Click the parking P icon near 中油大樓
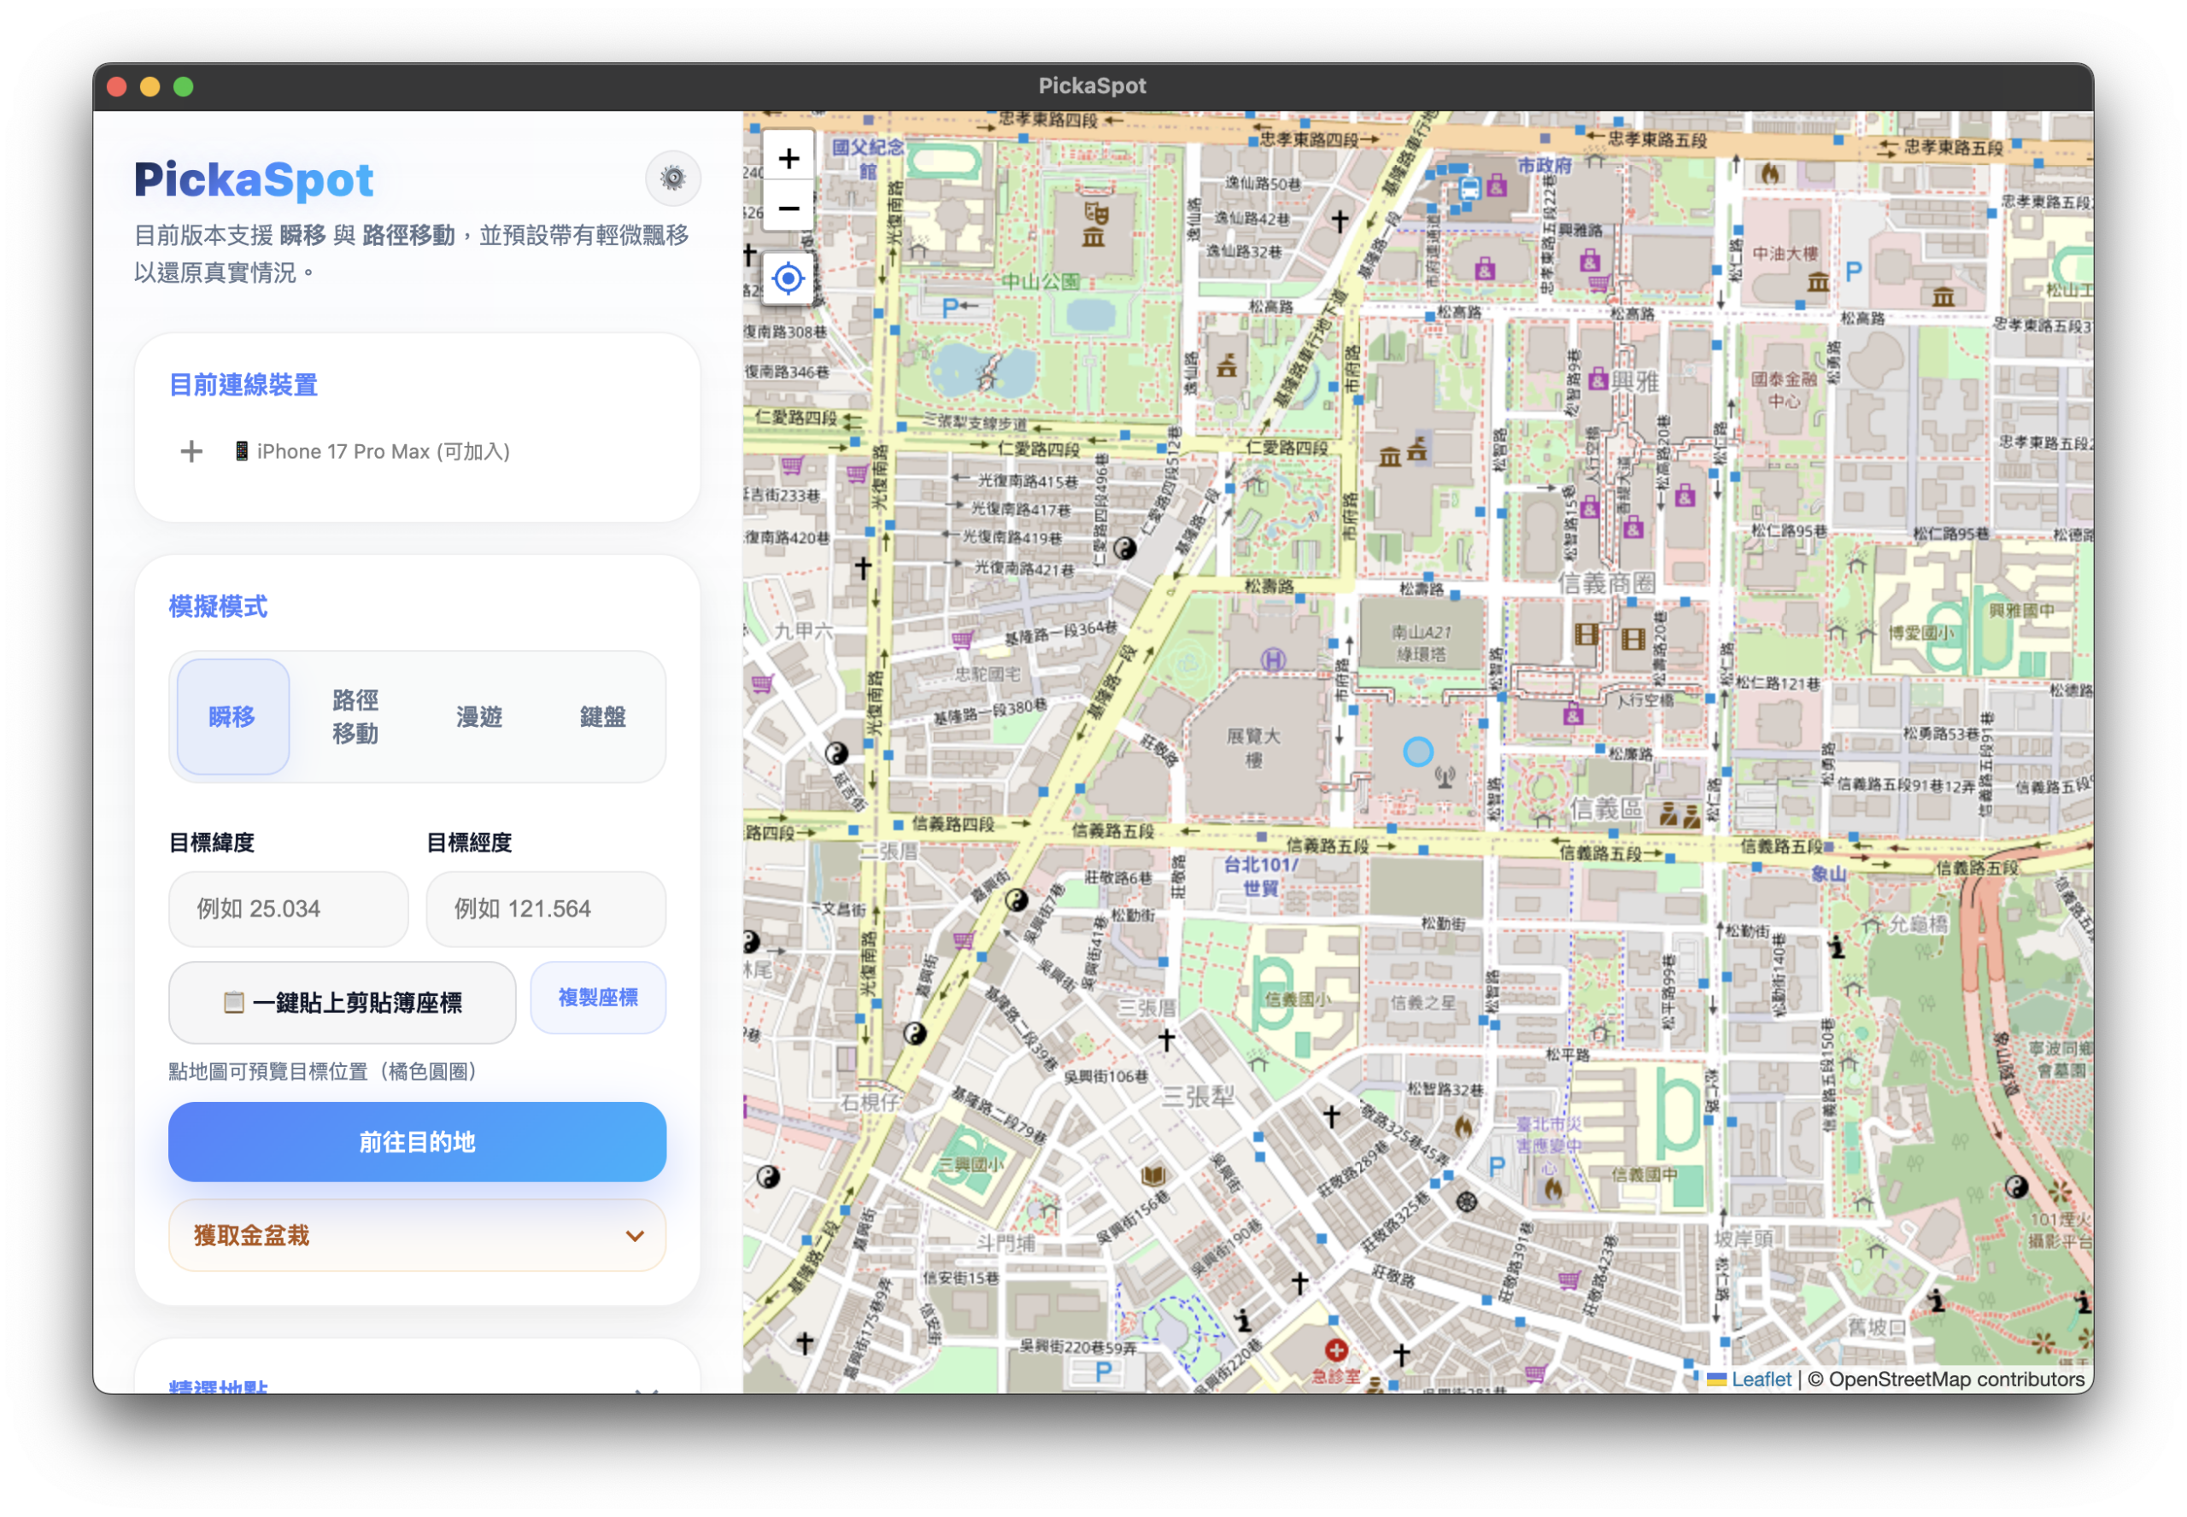Viewport: 2187px width, 1517px height. point(1852,272)
